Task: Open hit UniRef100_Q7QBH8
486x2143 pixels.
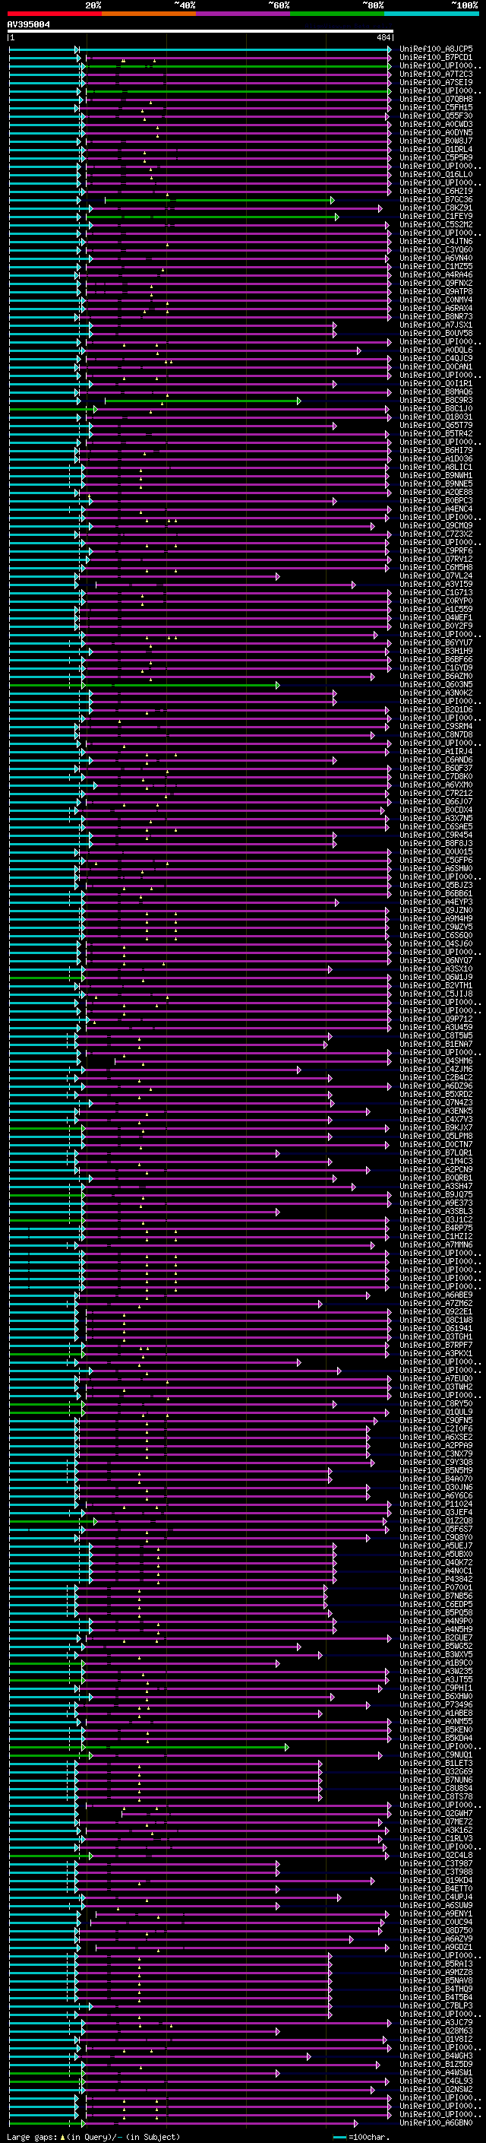Action: 436,99
